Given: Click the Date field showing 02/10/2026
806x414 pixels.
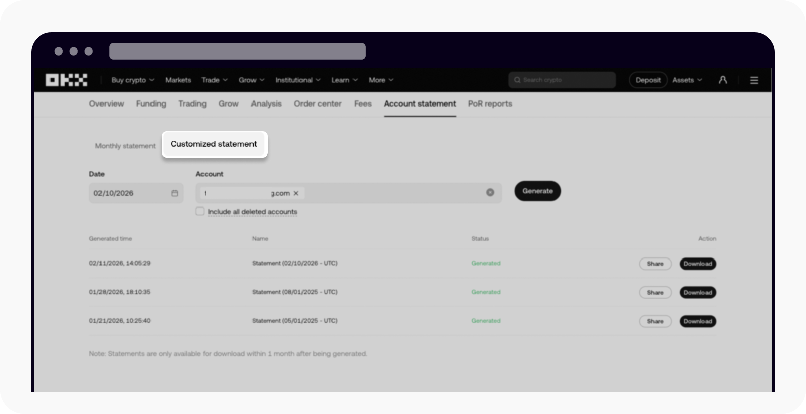Looking at the screenshot, I should click(x=136, y=193).
